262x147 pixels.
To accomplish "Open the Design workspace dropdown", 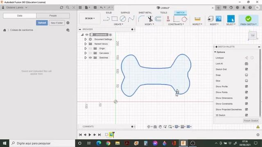I will (x=90, y=18).
